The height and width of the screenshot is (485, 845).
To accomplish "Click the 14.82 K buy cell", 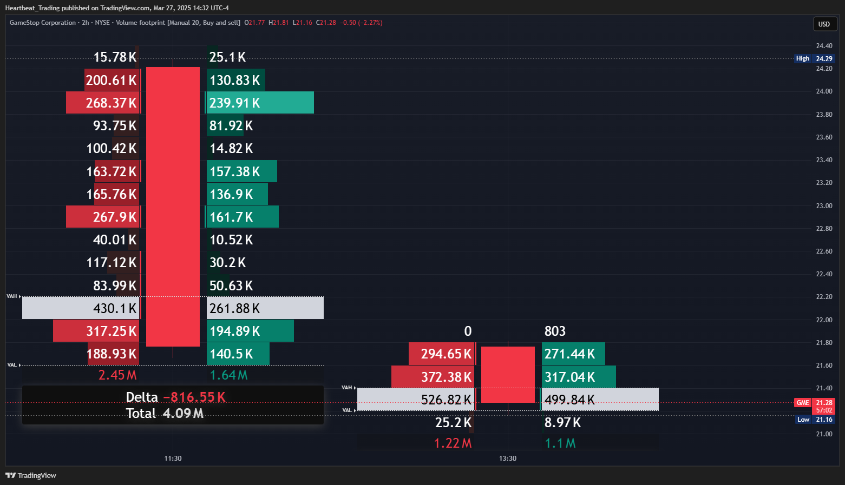I will point(231,148).
